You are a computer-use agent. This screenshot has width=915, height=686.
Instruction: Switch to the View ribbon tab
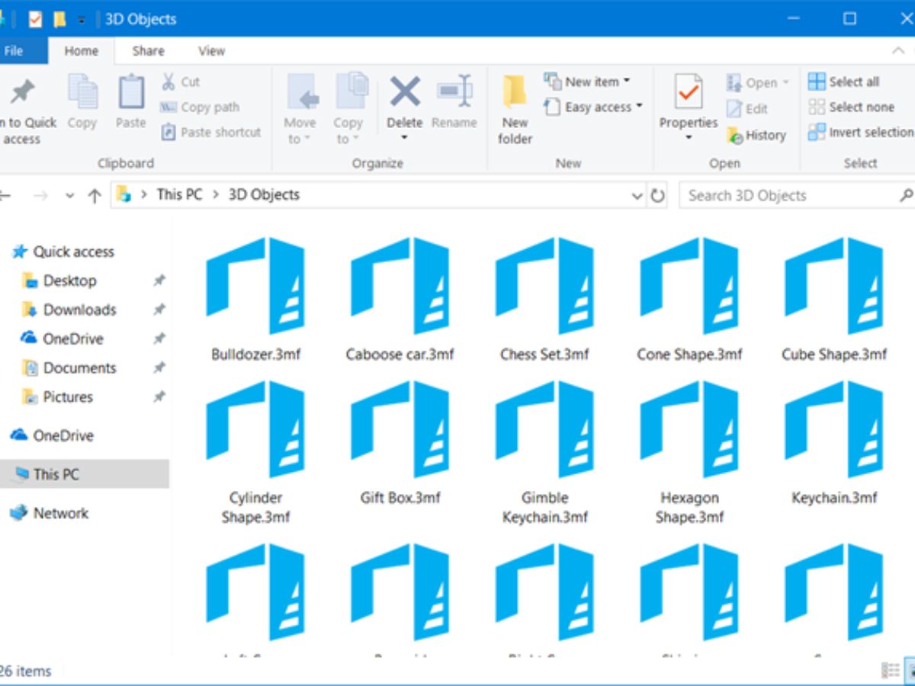coord(211,51)
